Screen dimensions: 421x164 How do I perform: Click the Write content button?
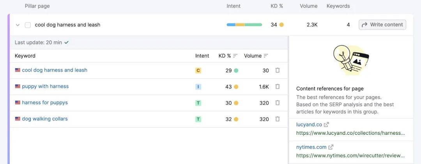pyautogui.click(x=382, y=25)
